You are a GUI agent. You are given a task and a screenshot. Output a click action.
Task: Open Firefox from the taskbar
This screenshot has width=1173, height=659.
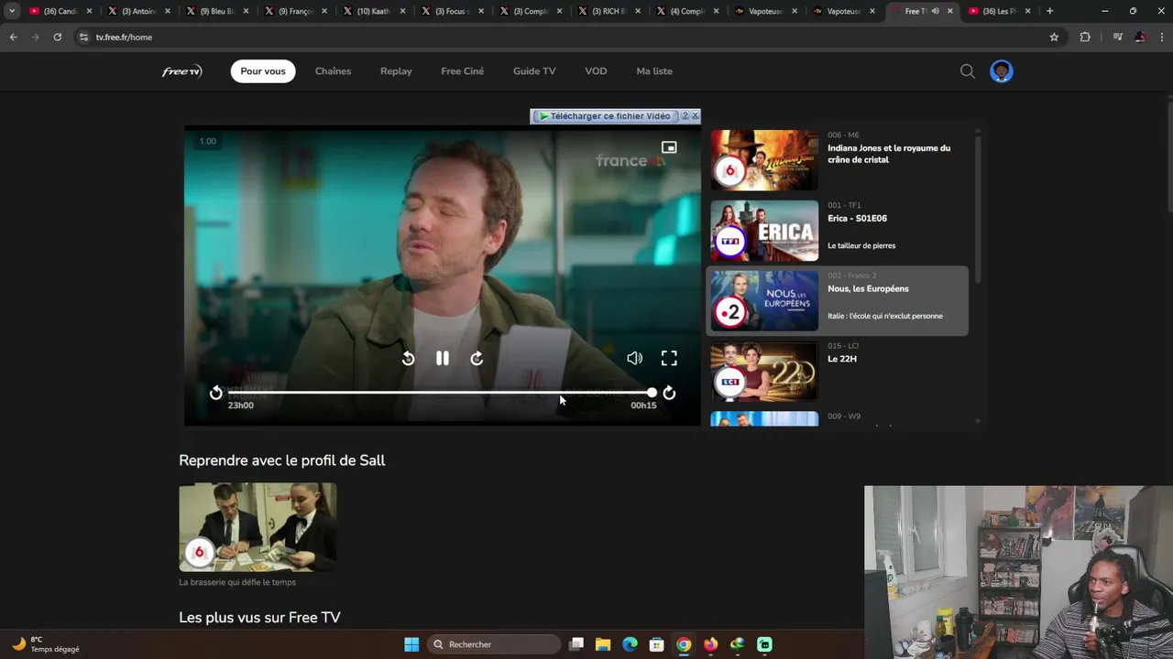coord(710,644)
